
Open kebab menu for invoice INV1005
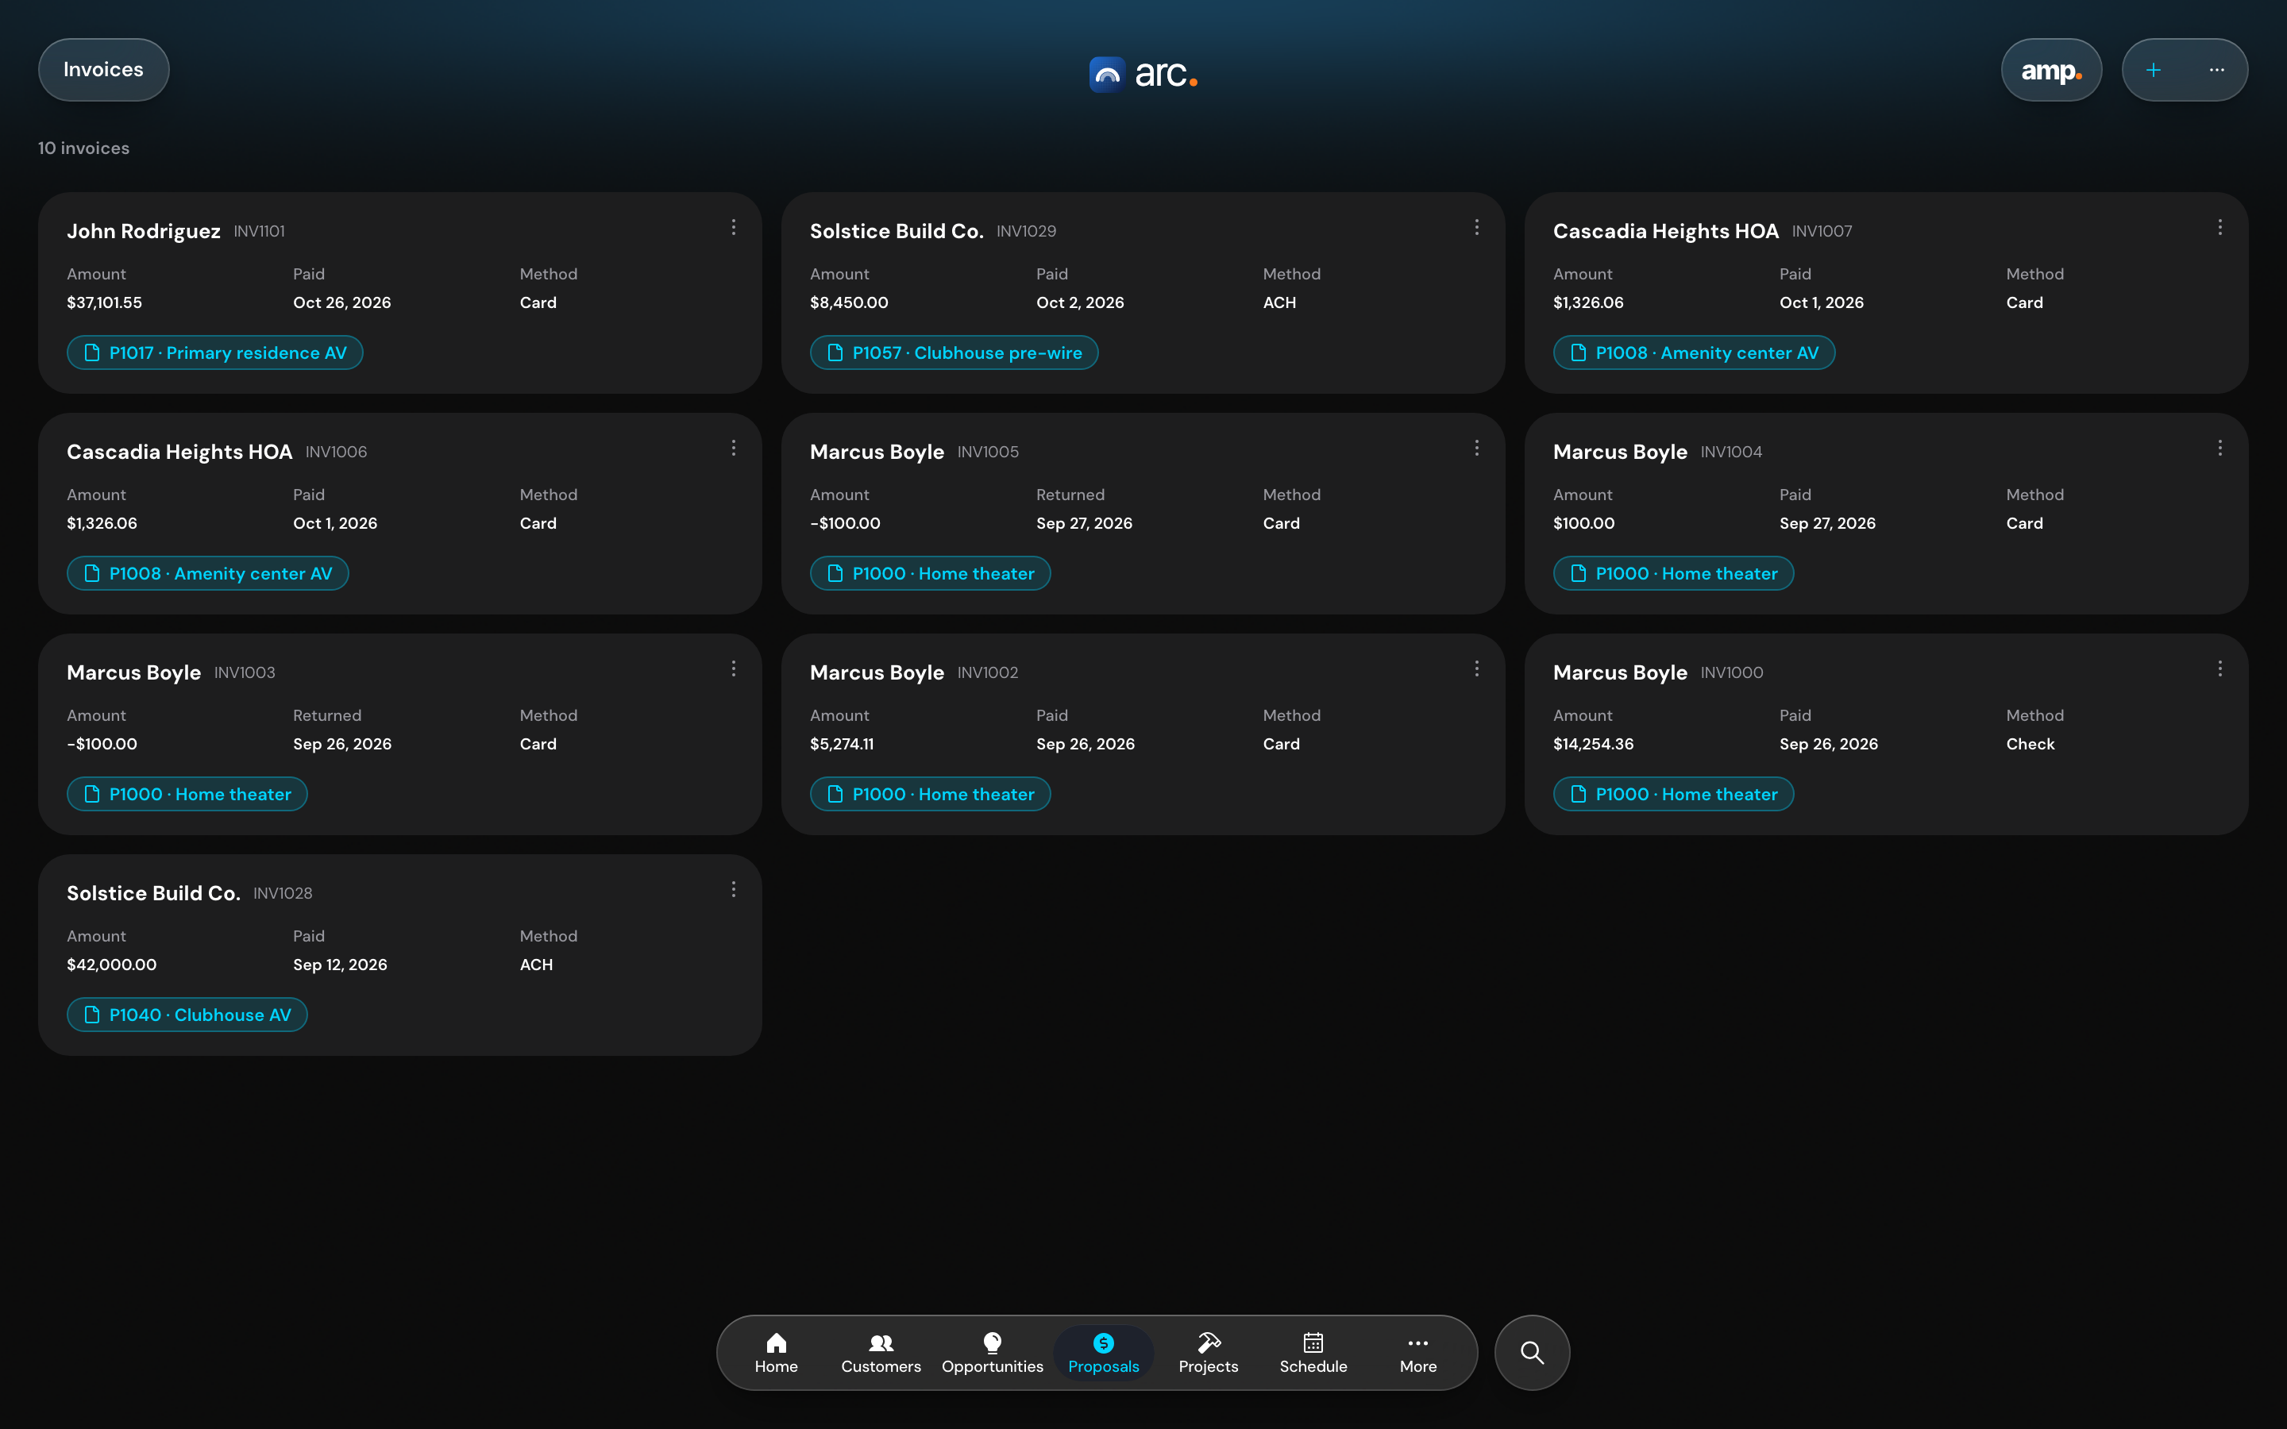tap(1476, 448)
